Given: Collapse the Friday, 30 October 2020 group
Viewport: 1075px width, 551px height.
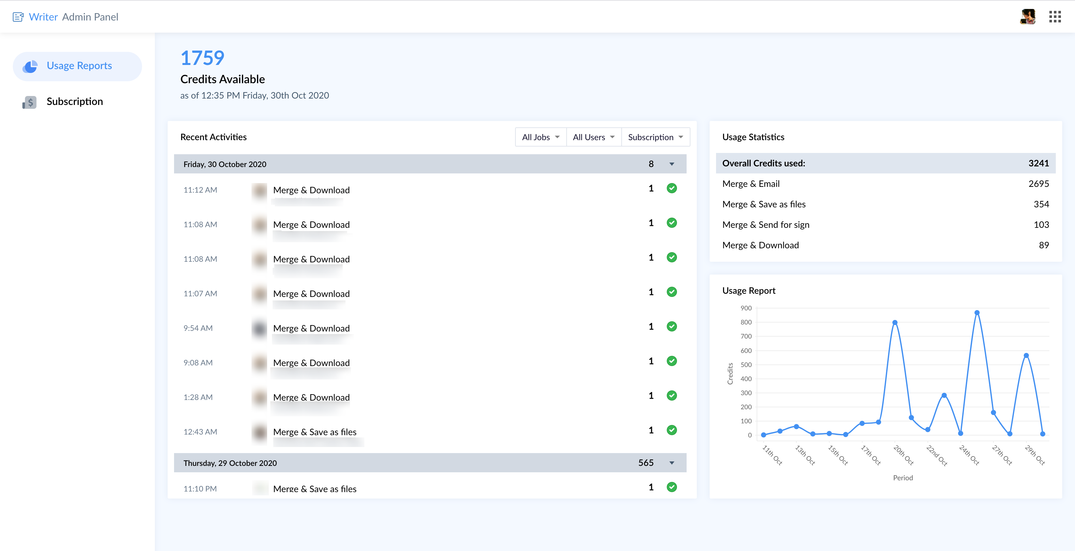Looking at the screenshot, I should 672,164.
